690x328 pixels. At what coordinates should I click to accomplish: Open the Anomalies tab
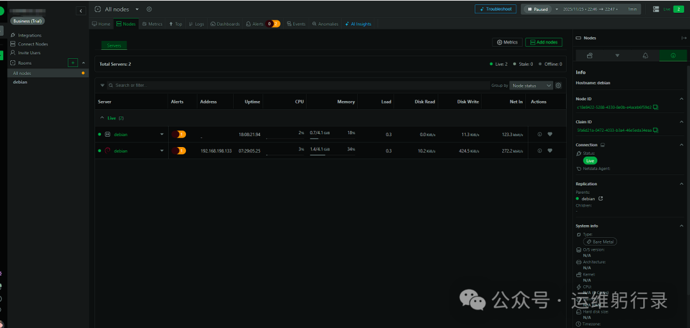tap(326, 24)
